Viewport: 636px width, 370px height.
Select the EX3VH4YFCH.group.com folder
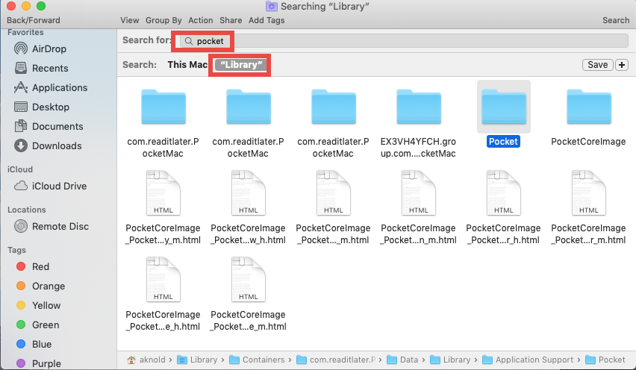coord(418,124)
